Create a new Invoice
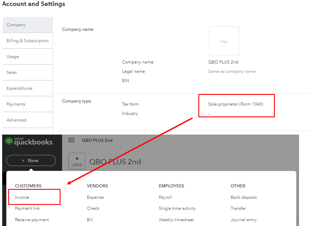 click(22, 197)
